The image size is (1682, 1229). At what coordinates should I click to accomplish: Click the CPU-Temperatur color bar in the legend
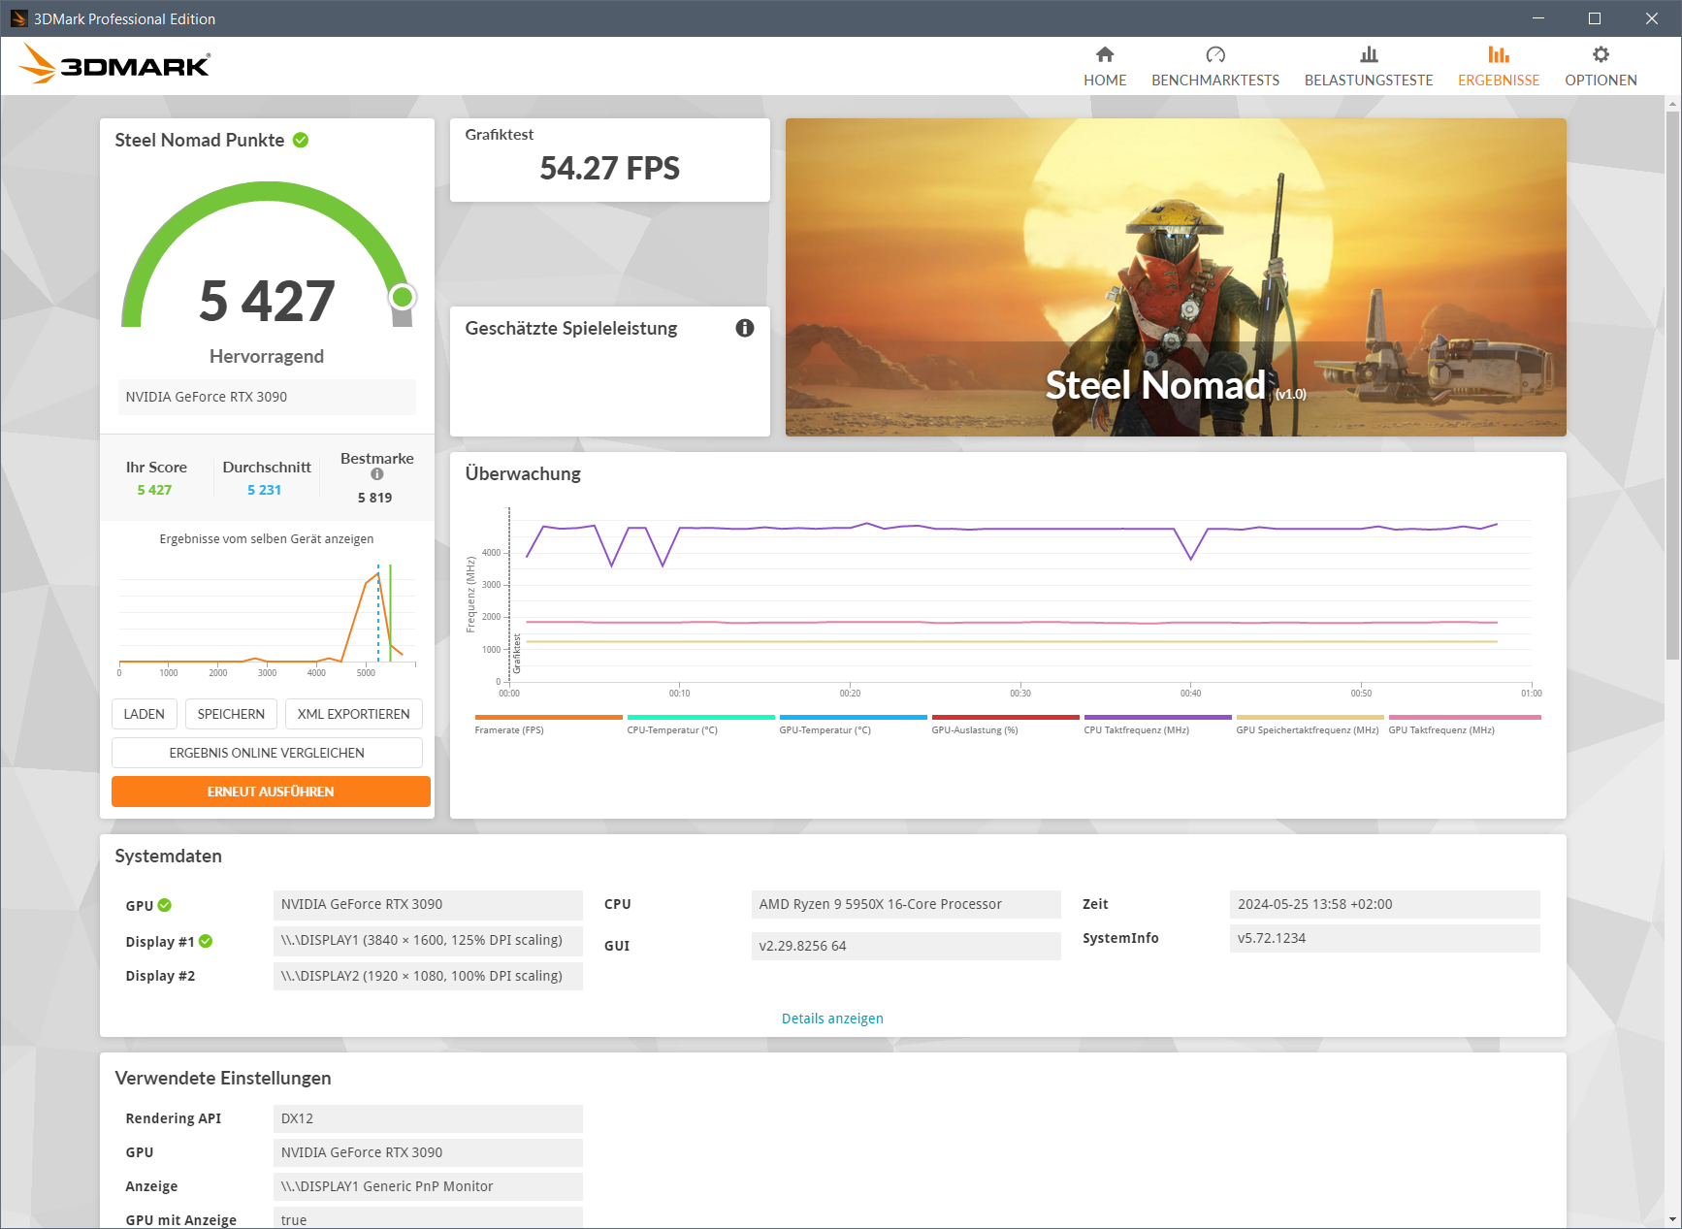[x=699, y=718]
